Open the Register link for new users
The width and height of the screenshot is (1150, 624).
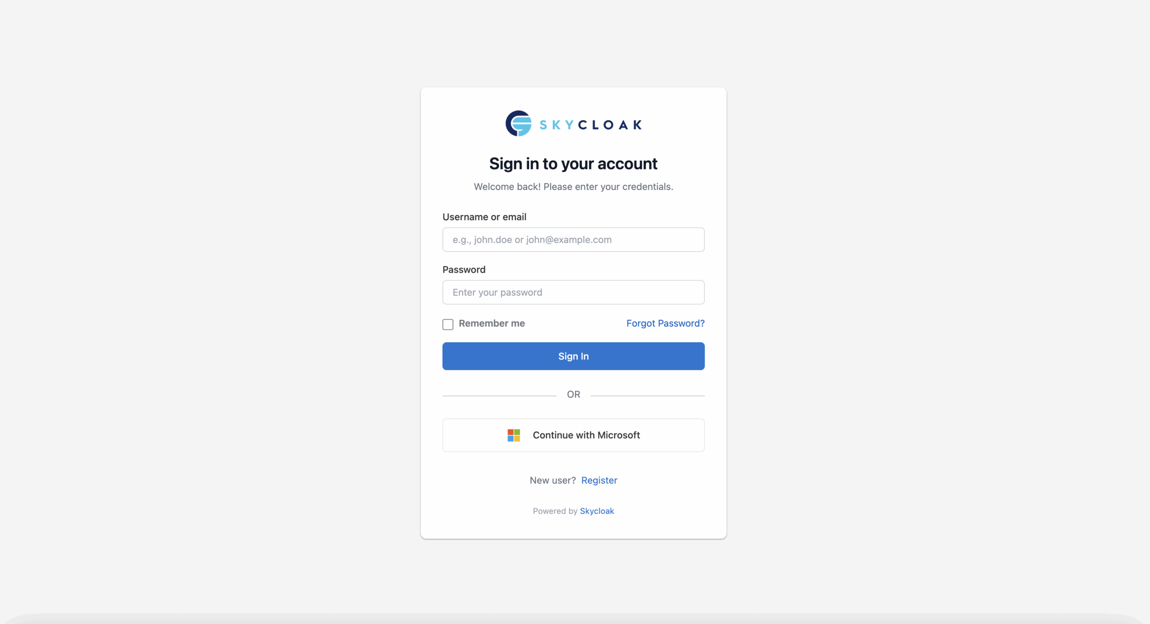click(599, 480)
